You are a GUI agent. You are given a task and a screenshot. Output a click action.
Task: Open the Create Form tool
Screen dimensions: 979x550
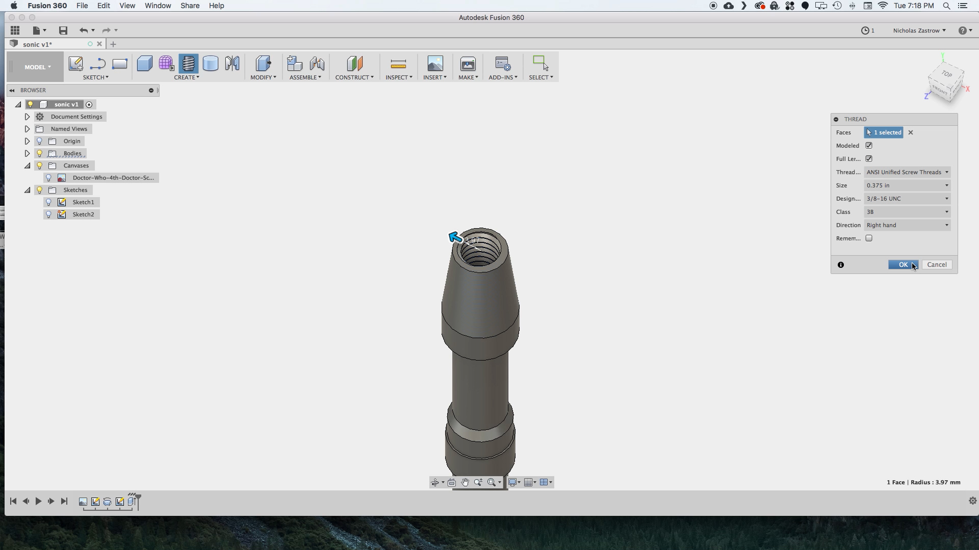point(166,64)
